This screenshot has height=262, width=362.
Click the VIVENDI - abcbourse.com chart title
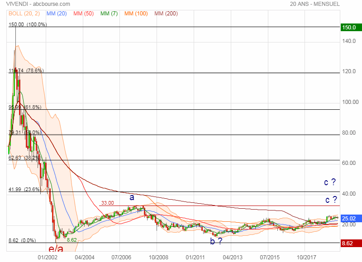(38, 4)
